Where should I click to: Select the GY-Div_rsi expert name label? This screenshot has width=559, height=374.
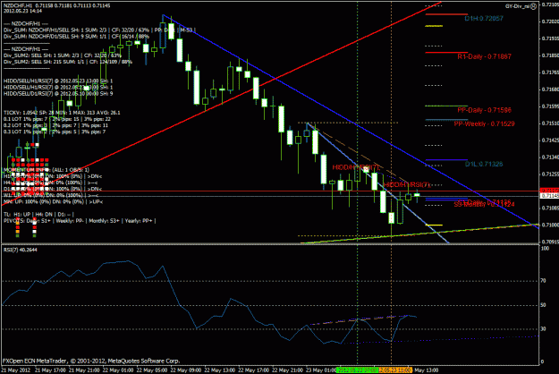tap(518, 6)
